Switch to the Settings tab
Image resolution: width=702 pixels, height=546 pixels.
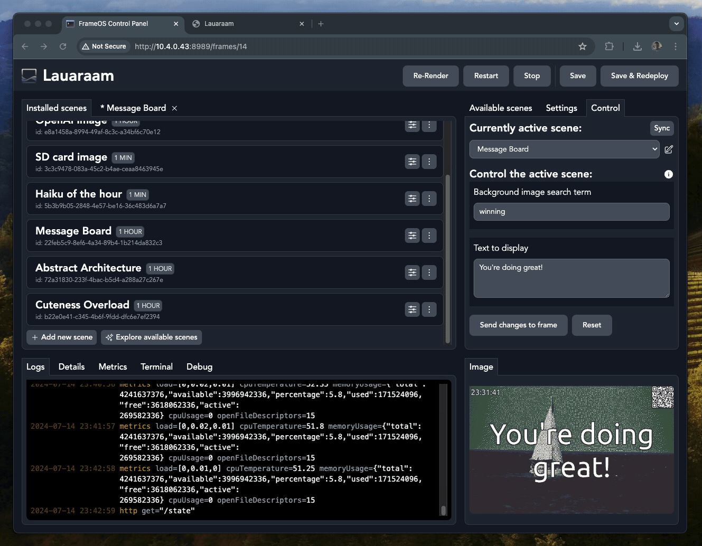[x=561, y=108]
